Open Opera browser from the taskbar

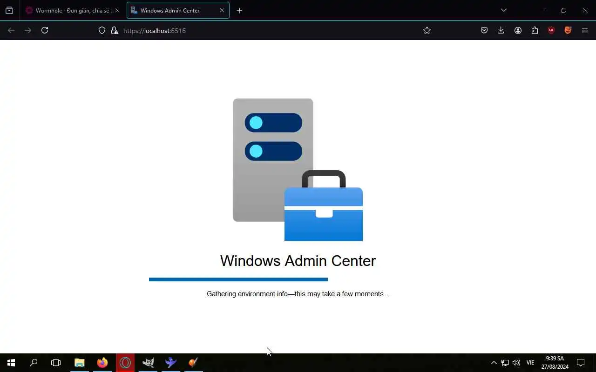(x=125, y=363)
